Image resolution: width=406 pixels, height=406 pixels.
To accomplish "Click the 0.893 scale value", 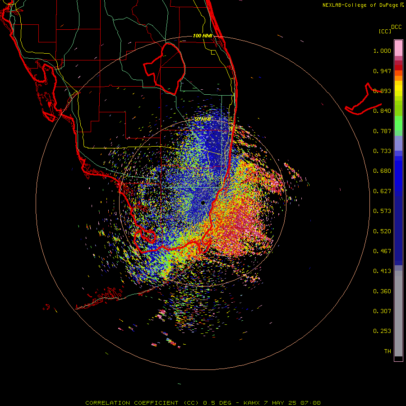I will click(382, 91).
